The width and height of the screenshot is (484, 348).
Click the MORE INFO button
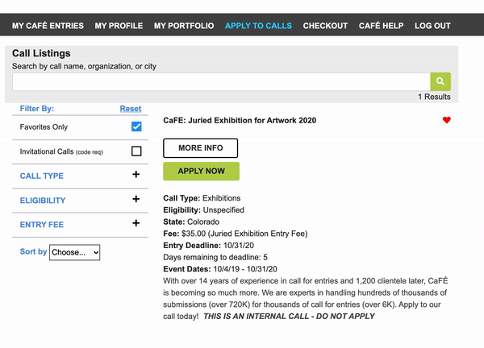pyautogui.click(x=201, y=148)
